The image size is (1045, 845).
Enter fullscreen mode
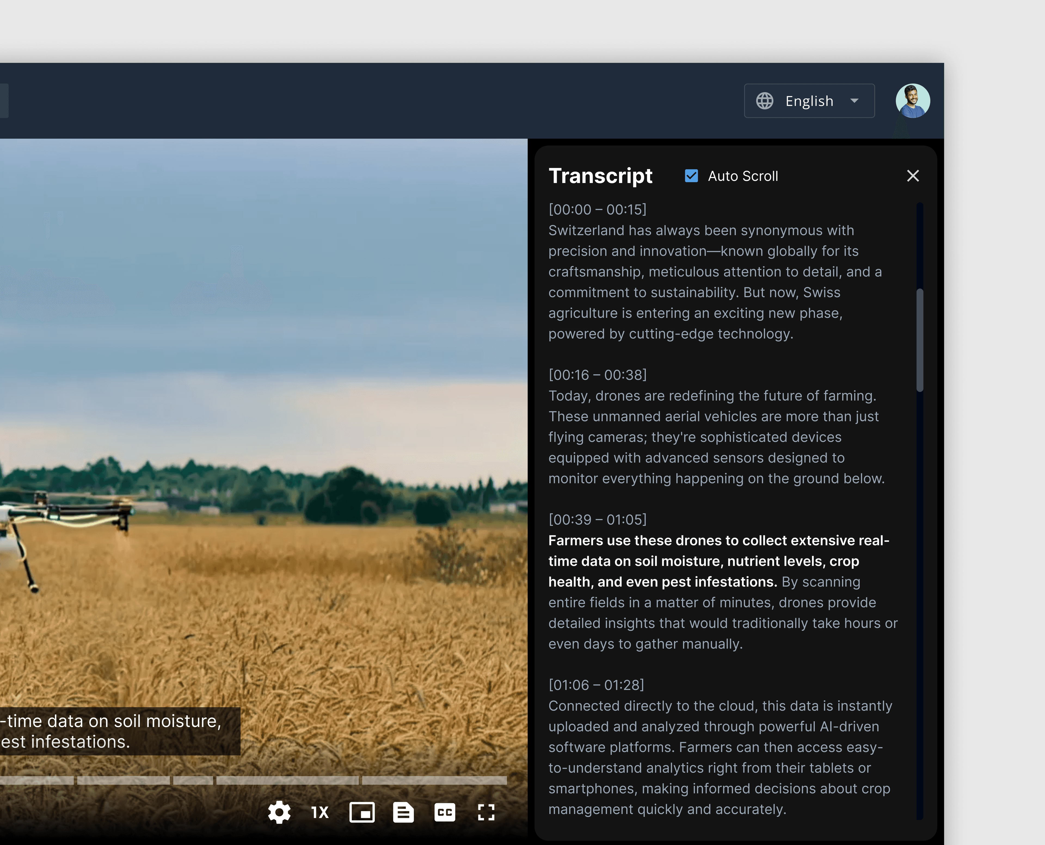click(x=486, y=812)
